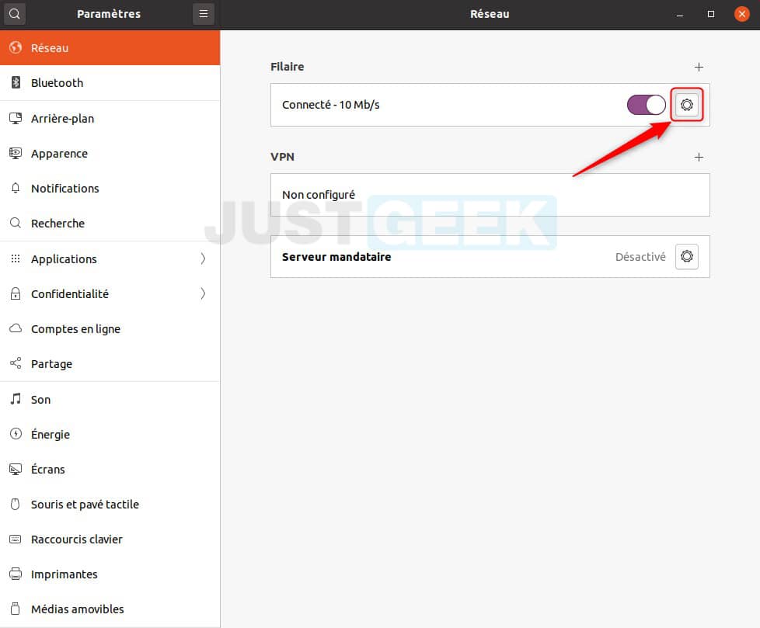
Task: Expand the Applications submenu chevron
Action: point(203,258)
